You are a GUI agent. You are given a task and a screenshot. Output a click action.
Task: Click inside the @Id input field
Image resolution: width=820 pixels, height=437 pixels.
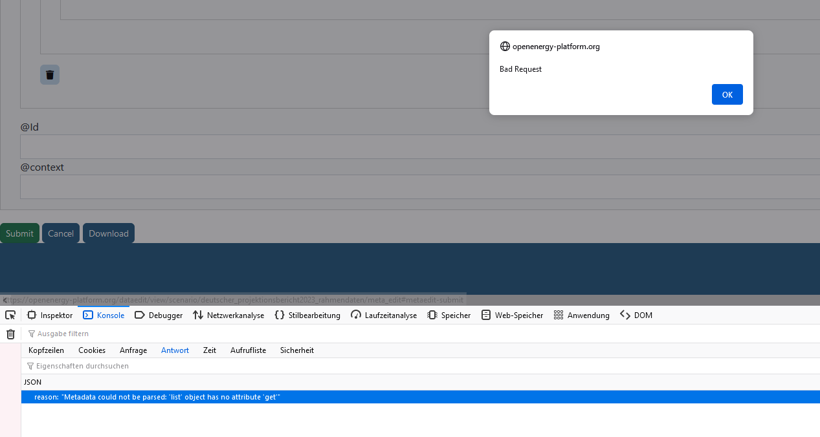pyautogui.click(x=259, y=147)
